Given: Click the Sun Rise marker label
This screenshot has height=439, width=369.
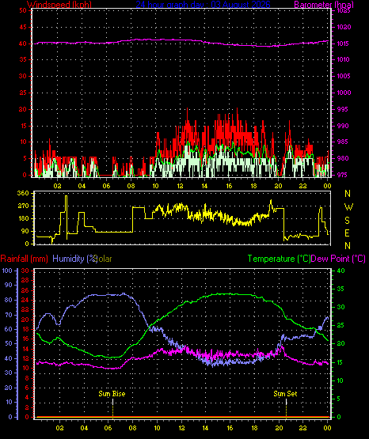Looking at the screenshot, I should [112, 394].
